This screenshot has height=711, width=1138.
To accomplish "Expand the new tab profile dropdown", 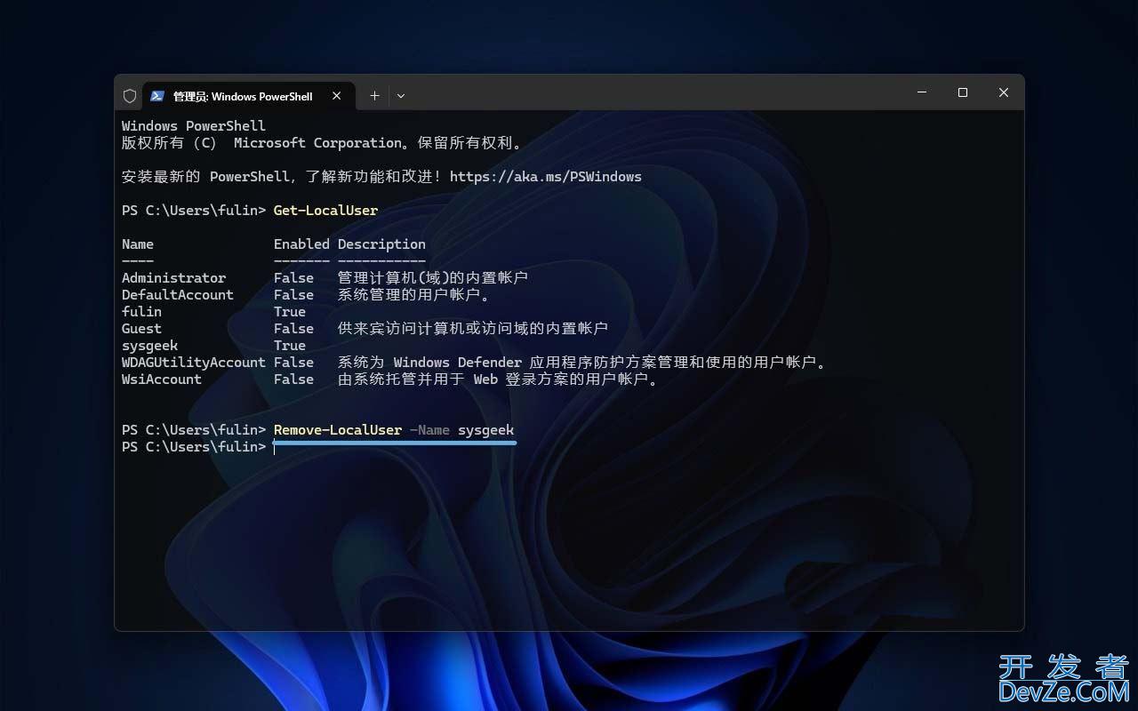I will click(x=401, y=96).
